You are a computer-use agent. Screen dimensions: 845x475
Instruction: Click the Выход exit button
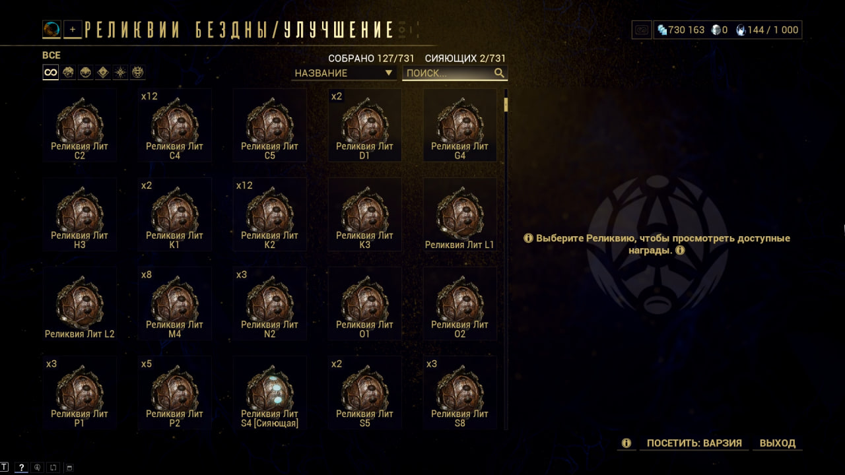click(778, 443)
